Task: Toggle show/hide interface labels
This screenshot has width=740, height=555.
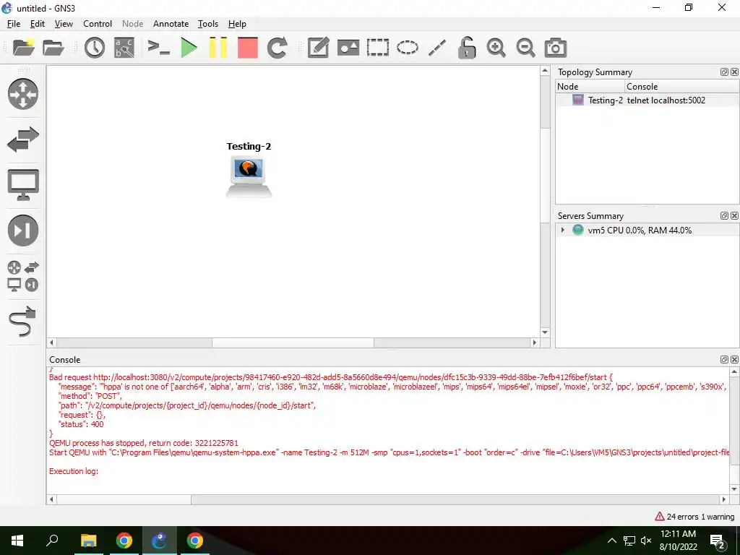Action: tap(124, 48)
